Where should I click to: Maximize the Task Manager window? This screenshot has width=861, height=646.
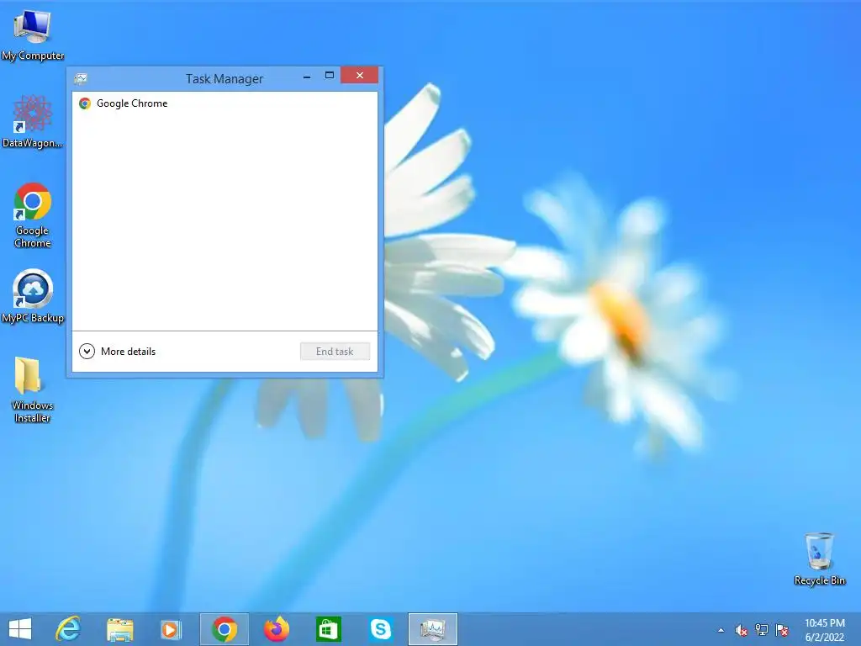click(330, 75)
